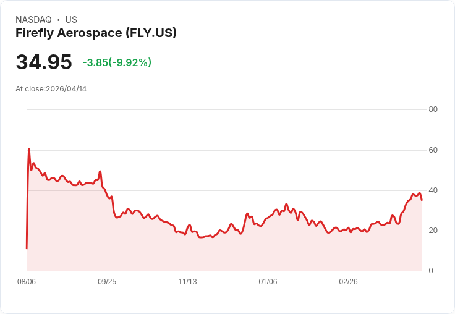The height and width of the screenshot is (314, 455).
Task: Click the 0 price axis label
Action: tap(431, 271)
